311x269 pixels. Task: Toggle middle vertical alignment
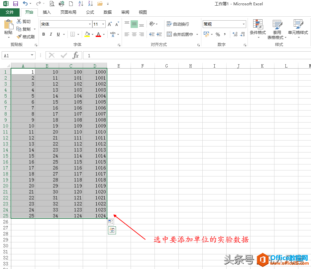click(x=134, y=24)
